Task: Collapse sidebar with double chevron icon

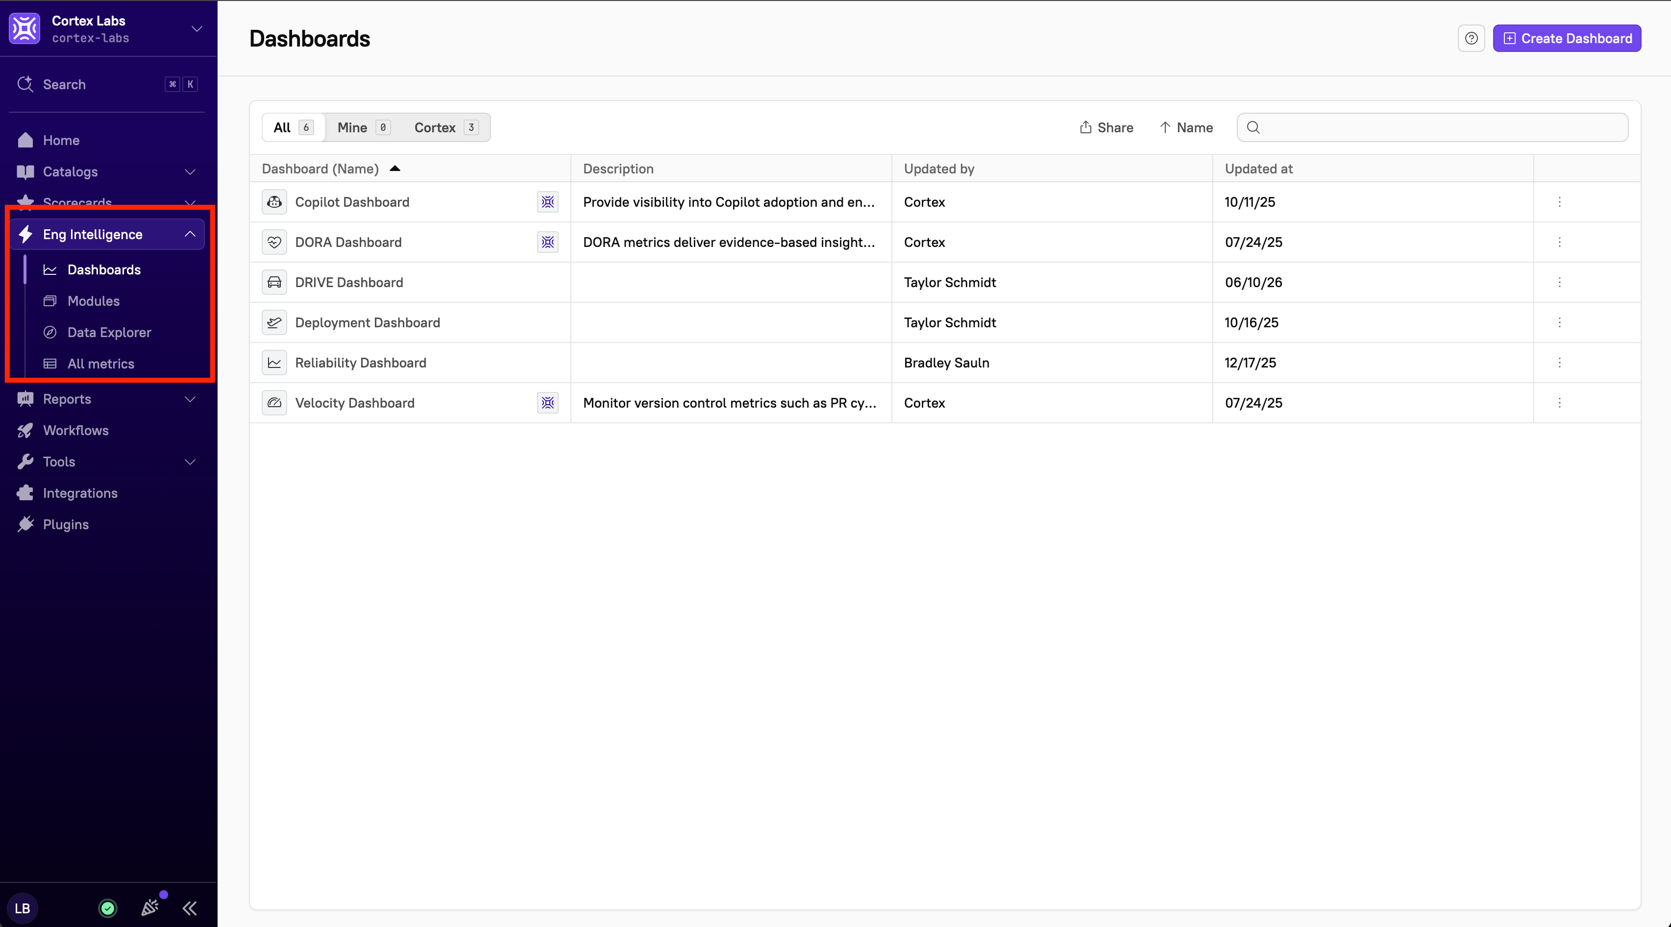Action: [190, 907]
